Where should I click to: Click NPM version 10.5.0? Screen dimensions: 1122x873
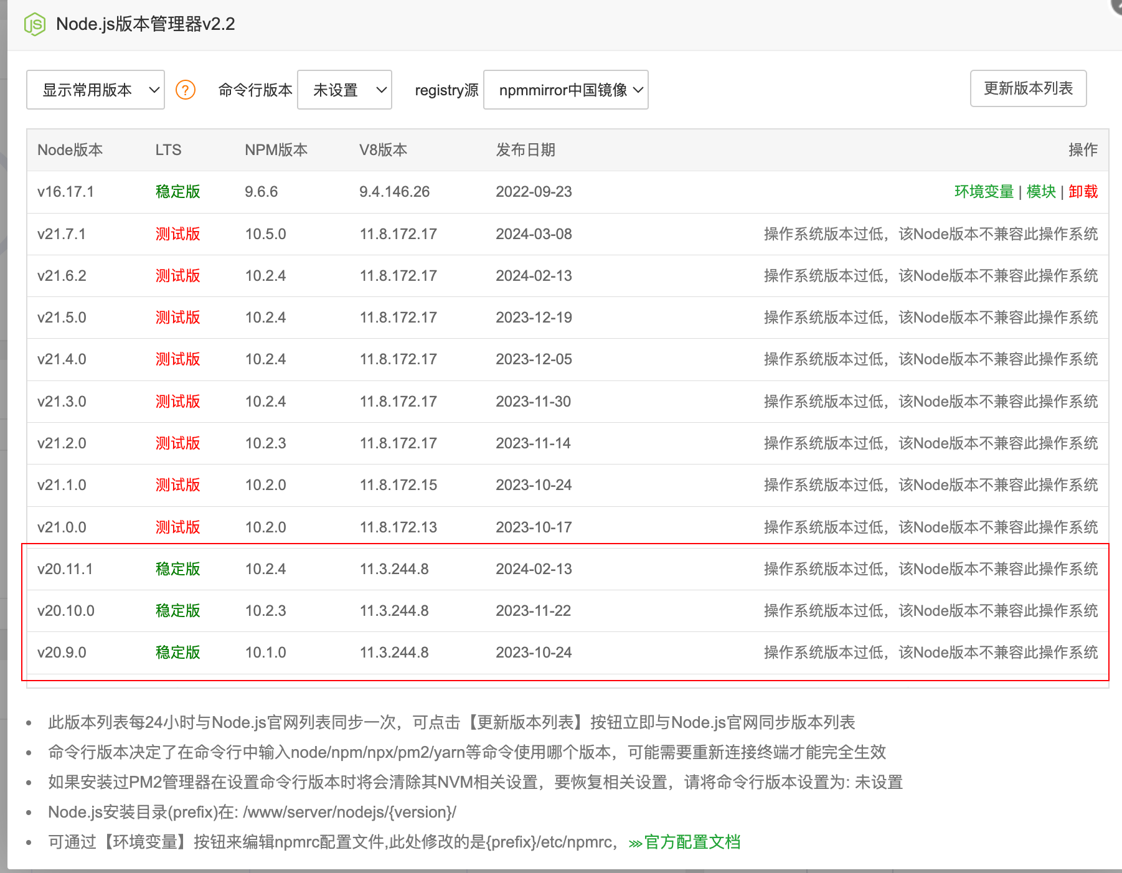266,234
